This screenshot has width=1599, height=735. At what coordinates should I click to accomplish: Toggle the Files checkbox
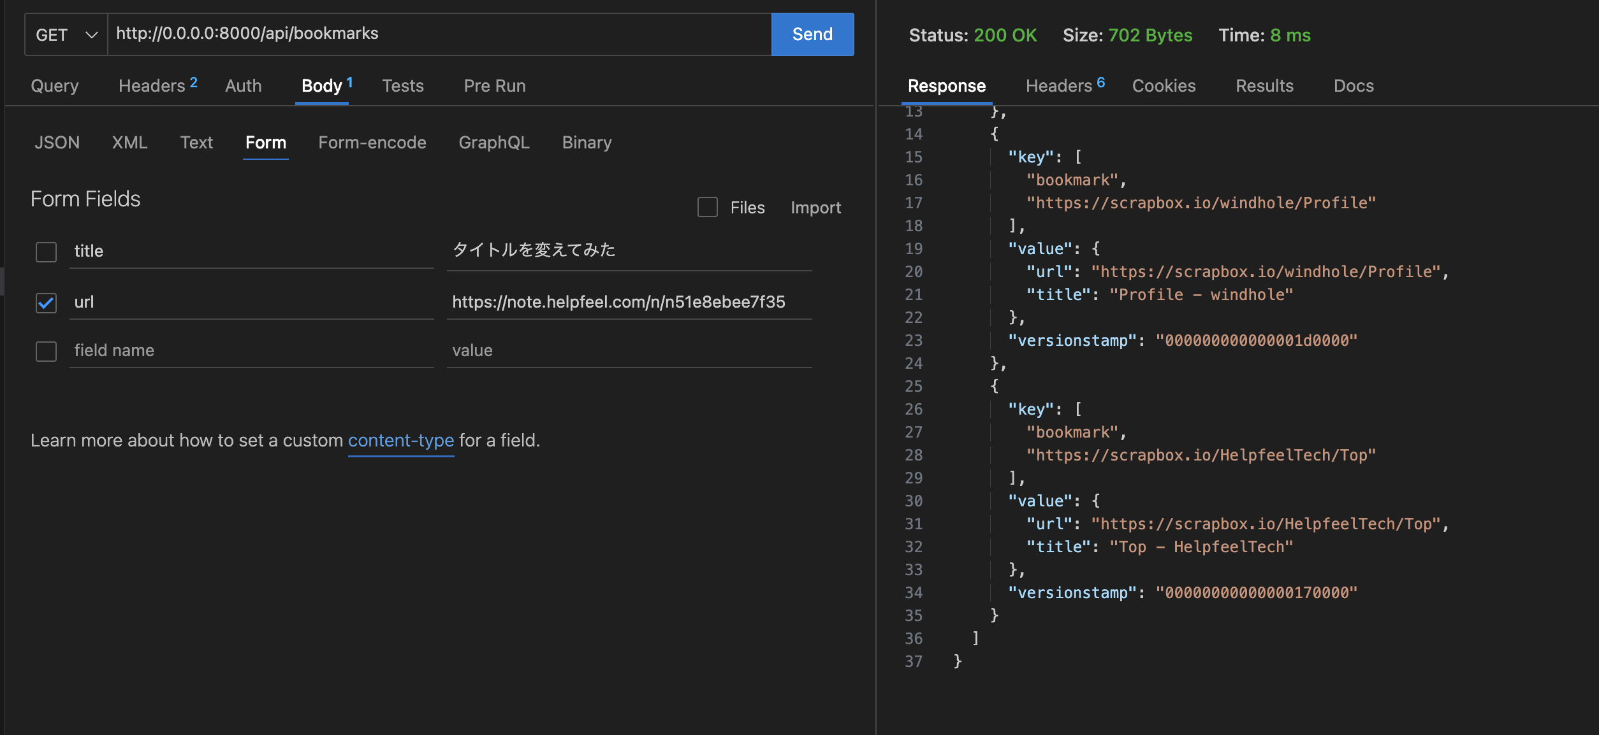(707, 207)
